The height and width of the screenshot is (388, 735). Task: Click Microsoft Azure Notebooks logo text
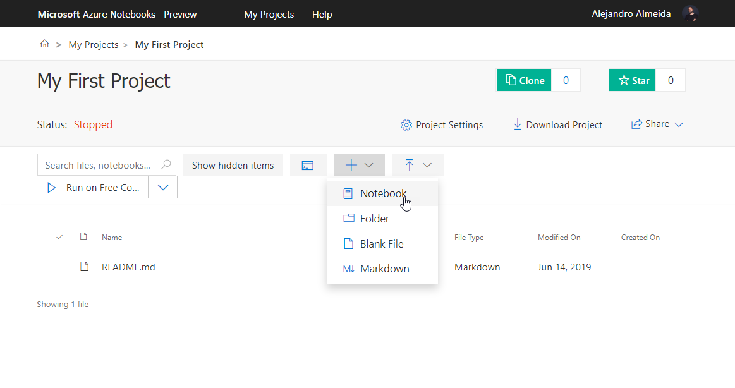pyautogui.click(x=97, y=15)
